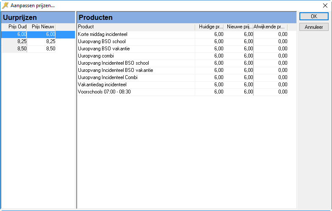Click the Product column header
The height and width of the screenshot is (211, 332).
click(136, 27)
